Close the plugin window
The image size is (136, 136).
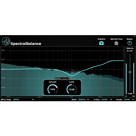134,36
